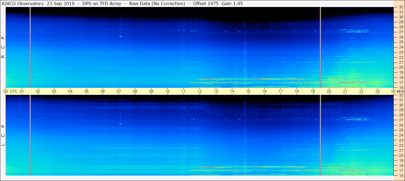
Task: Select the 23 hour label on time axis
Action: tap(378, 91)
